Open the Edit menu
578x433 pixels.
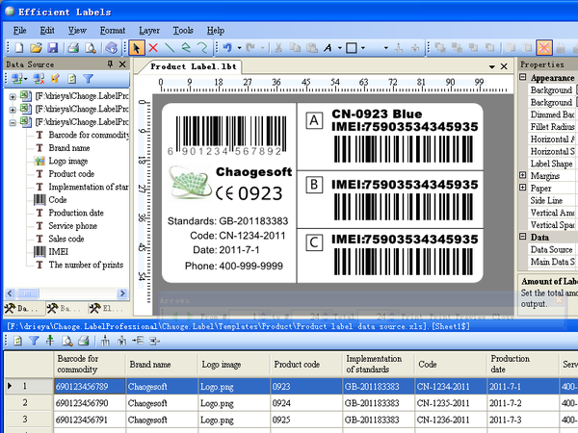[x=47, y=30]
